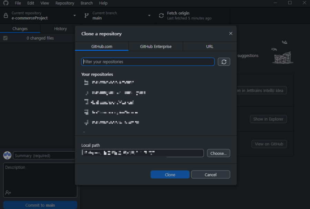310x209 pixels.
Task: Switch to the History tab
Action: click(60, 29)
